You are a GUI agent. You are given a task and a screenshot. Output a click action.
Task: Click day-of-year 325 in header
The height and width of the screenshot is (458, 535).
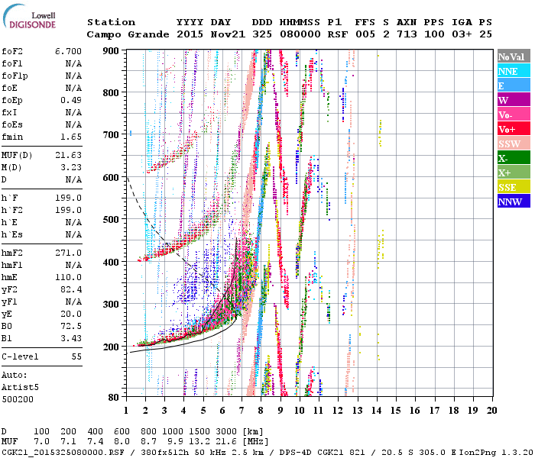point(262,34)
